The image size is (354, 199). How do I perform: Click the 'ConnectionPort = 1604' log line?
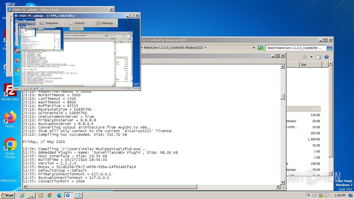(x=54, y=181)
